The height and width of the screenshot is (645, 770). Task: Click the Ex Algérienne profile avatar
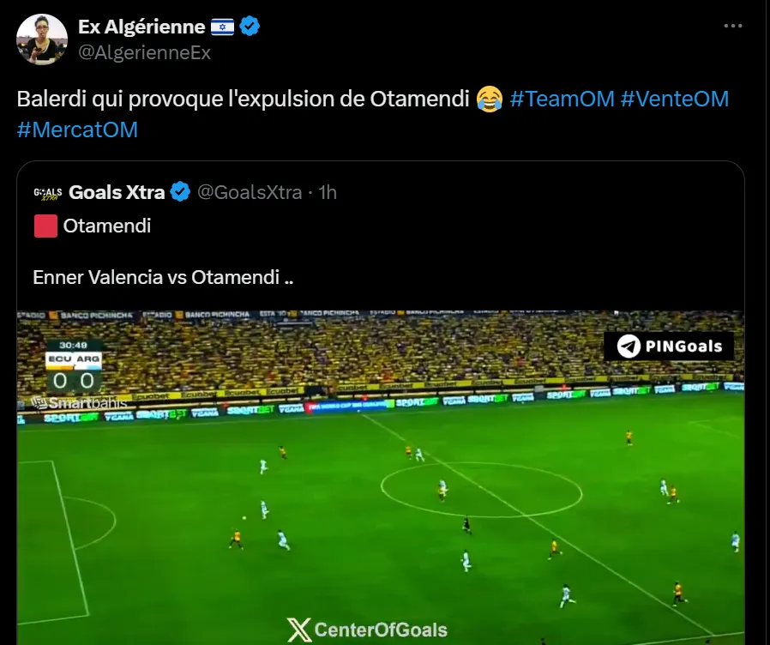pyautogui.click(x=42, y=39)
